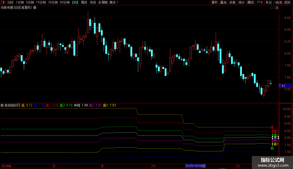
Task: Select the 30分钟 period tab
Action: 53,2
